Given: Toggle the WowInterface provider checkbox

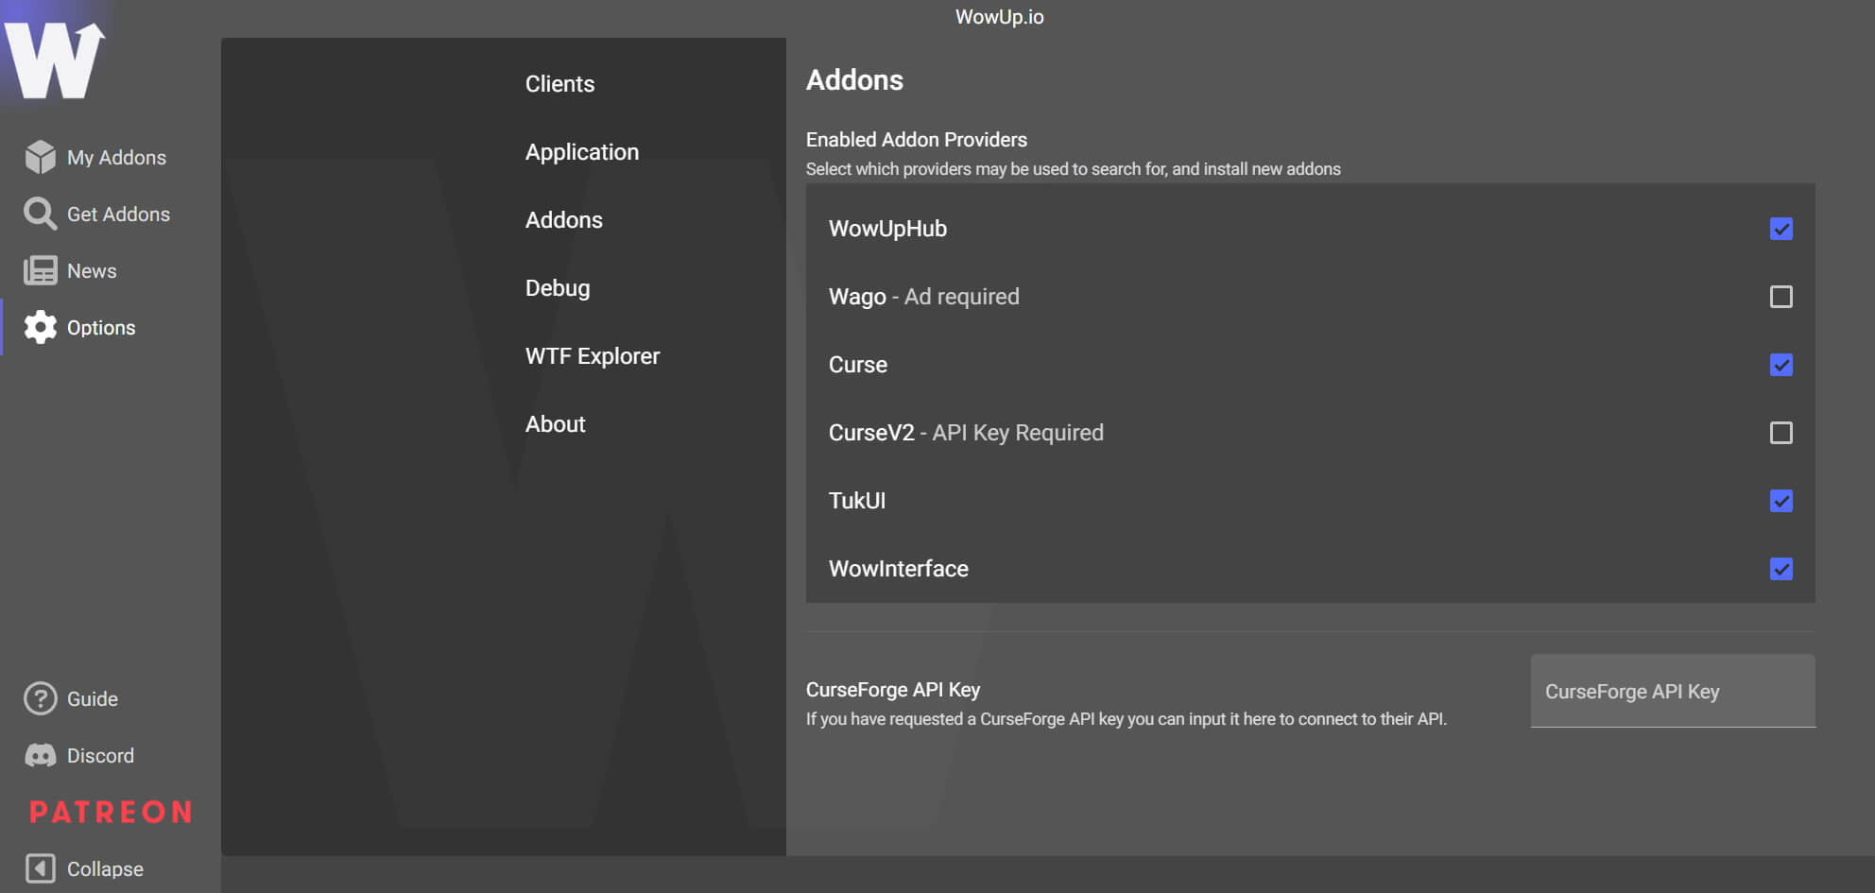Looking at the screenshot, I should tap(1780, 569).
